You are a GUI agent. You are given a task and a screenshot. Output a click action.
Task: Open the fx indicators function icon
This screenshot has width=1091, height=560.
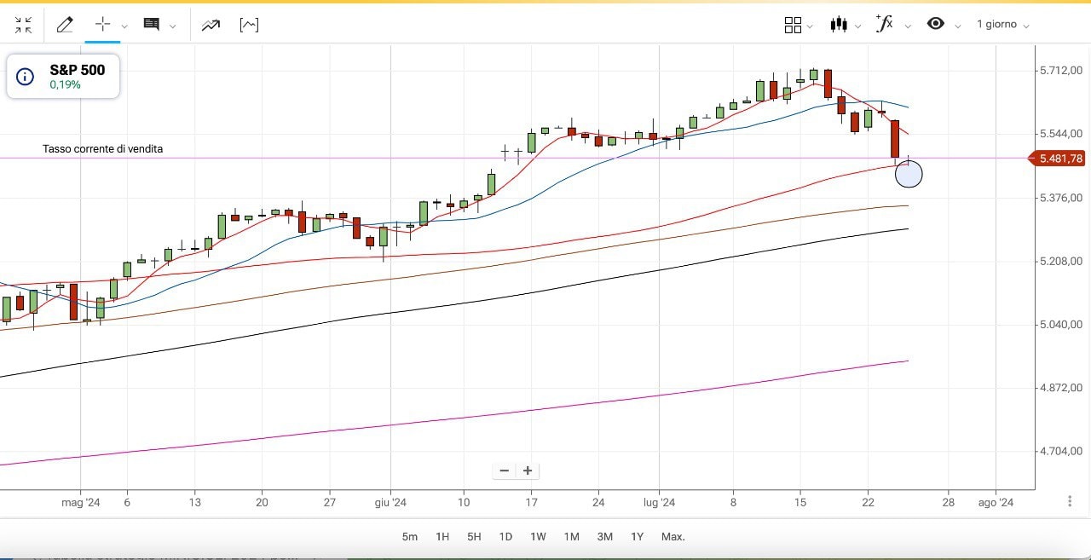(885, 24)
